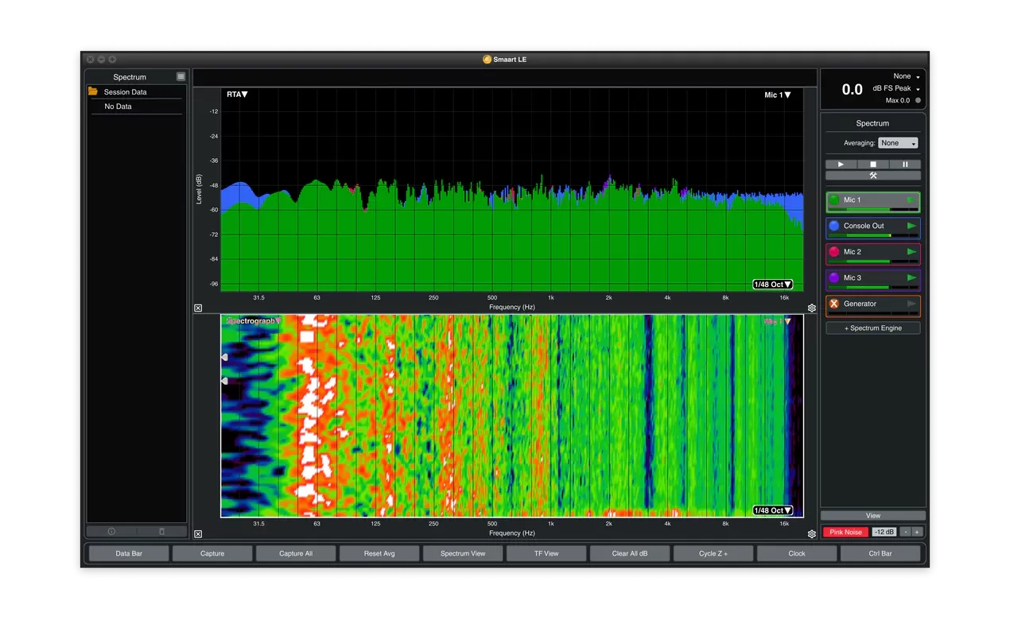The width and height of the screenshot is (1010, 624).
Task: Click Cycle Z + button
Action: [x=713, y=553]
